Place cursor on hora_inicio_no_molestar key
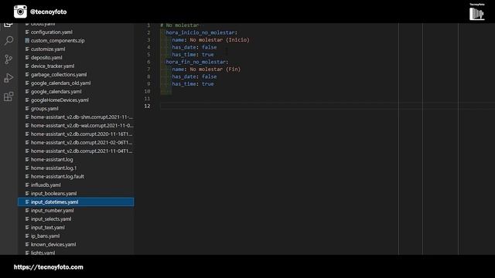 (200, 32)
